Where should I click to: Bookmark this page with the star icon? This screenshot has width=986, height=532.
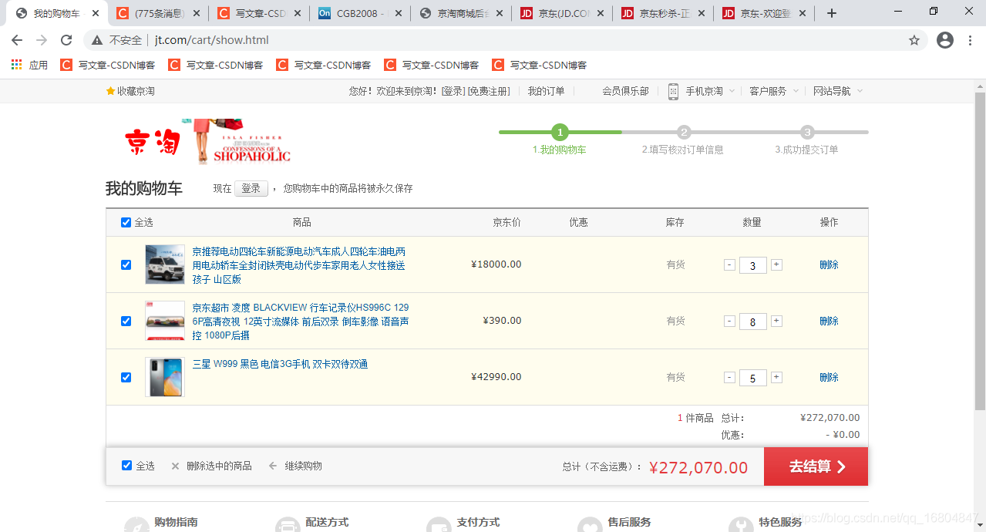[x=914, y=40]
